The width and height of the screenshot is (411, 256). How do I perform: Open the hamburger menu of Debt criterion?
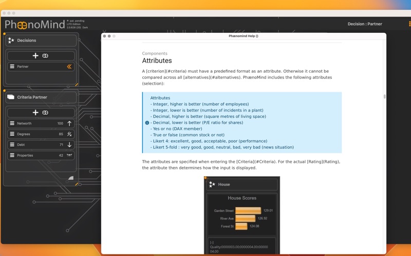point(12,144)
